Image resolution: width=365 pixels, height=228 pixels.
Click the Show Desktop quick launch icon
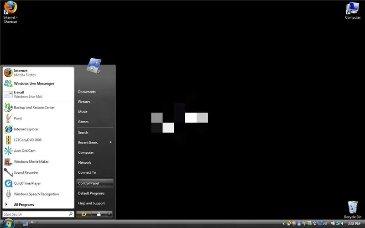[x=26, y=223]
